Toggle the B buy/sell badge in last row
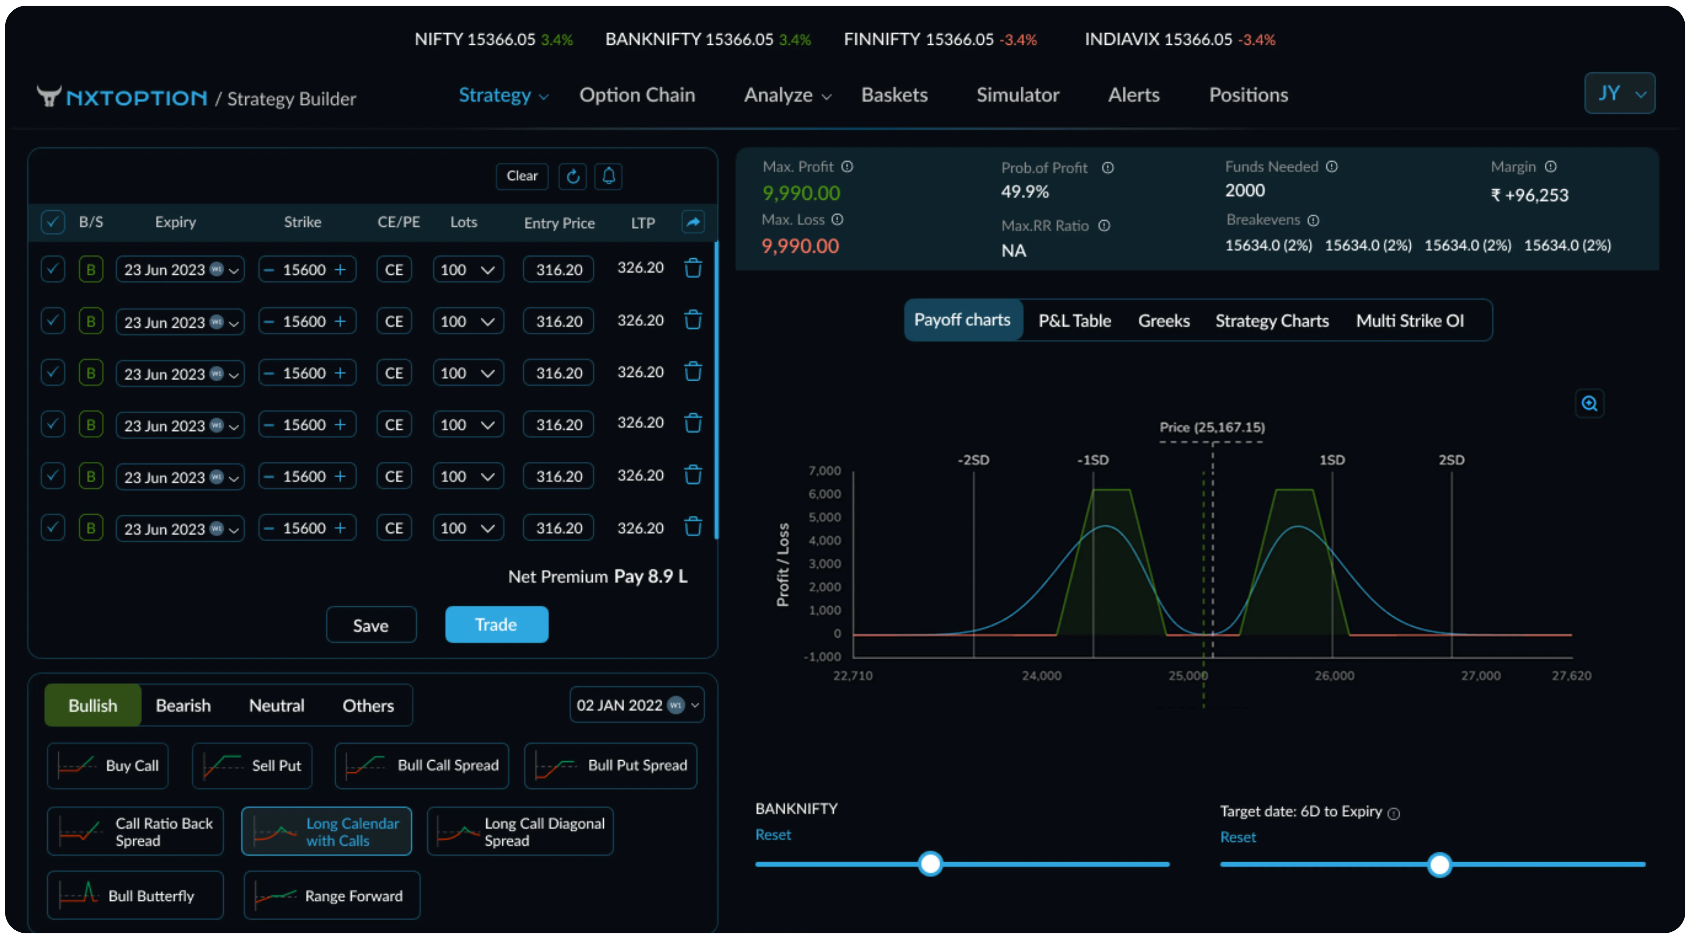This screenshot has height=941, width=1691. tap(91, 528)
